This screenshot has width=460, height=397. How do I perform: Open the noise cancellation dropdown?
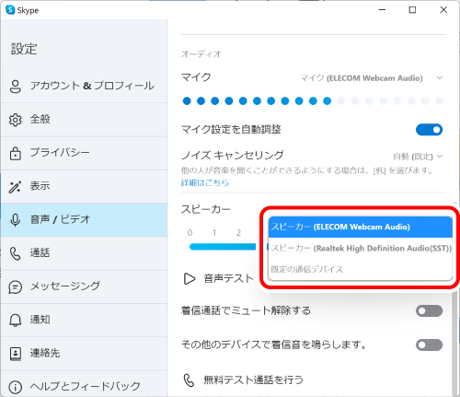[x=418, y=157]
